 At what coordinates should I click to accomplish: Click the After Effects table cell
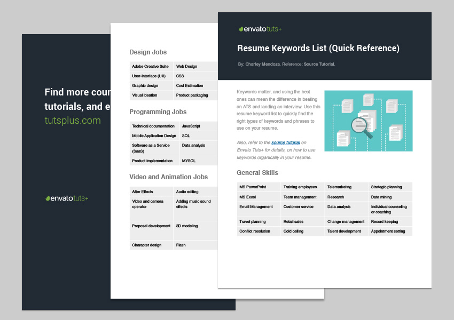[143, 191]
